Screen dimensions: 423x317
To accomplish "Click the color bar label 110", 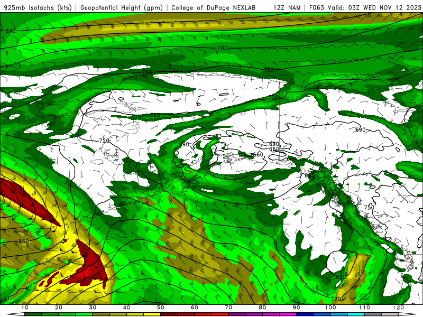I will [364, 307].
